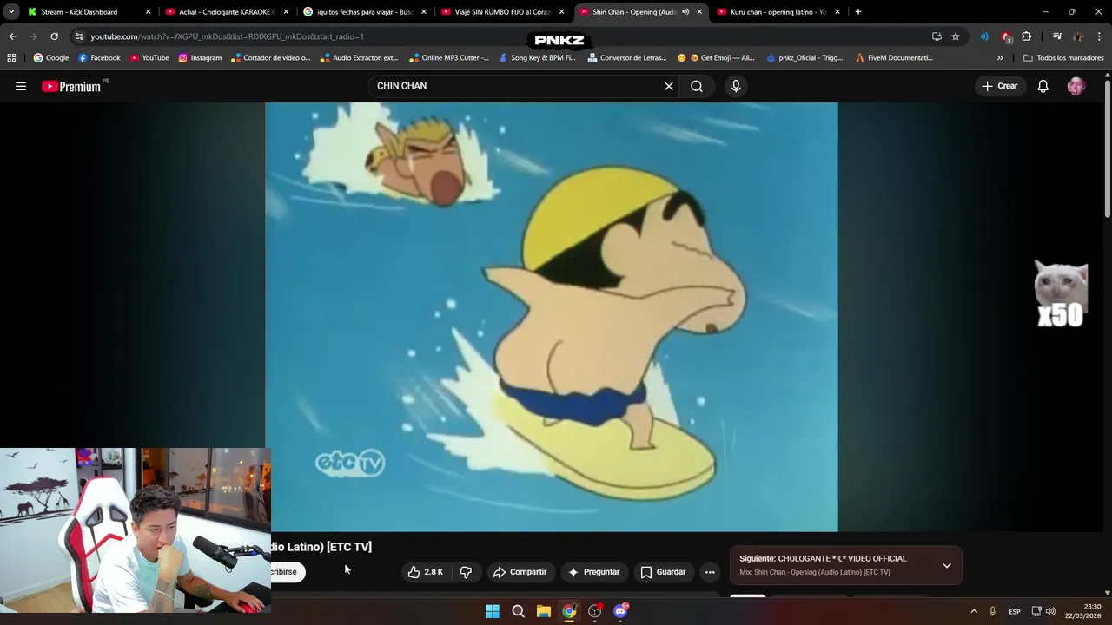1112x625 pixels.
Task: Close the Stream - Kick Dashboard tab
Action: coord(148,12)
